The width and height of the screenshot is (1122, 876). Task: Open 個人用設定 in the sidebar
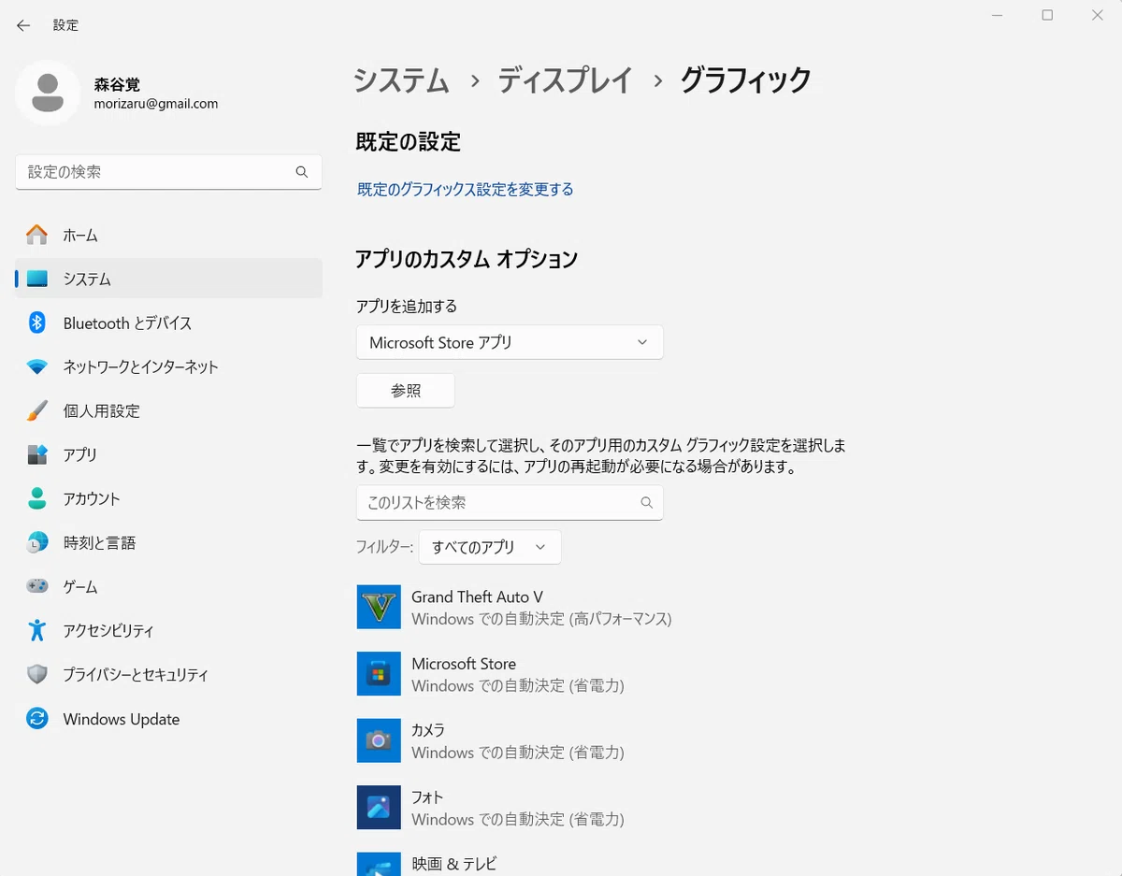pos(169,410)
